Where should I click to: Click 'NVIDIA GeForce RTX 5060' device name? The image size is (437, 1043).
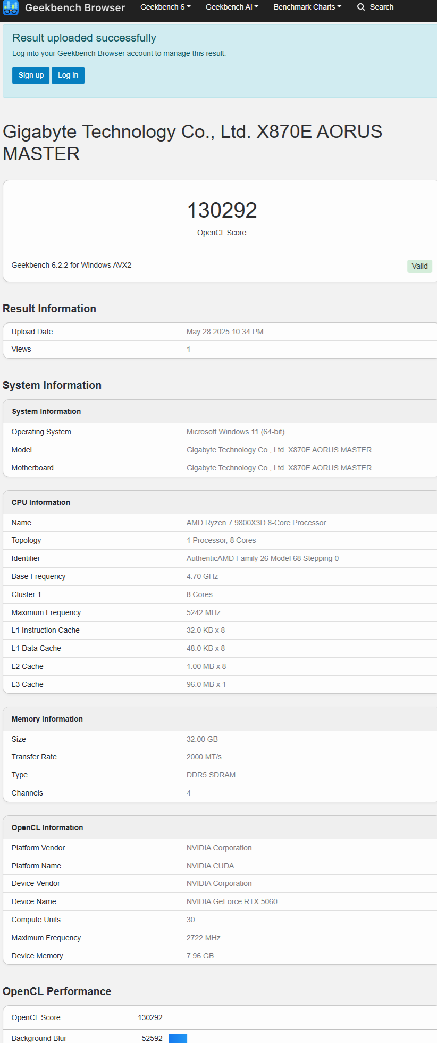232,901
